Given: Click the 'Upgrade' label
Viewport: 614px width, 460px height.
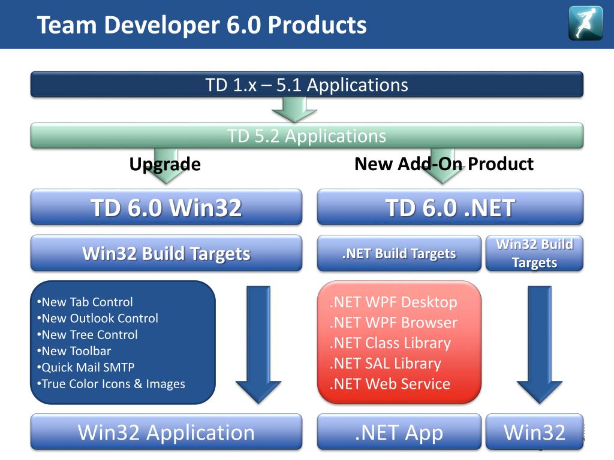Looking at the screenshot, I should tap(165, 164).
